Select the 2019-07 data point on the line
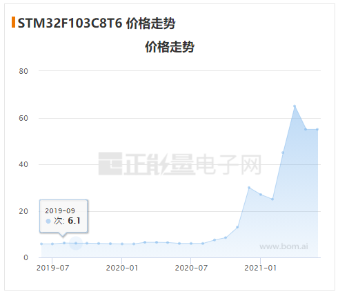The image size is (338, 294). pos(52,244)
